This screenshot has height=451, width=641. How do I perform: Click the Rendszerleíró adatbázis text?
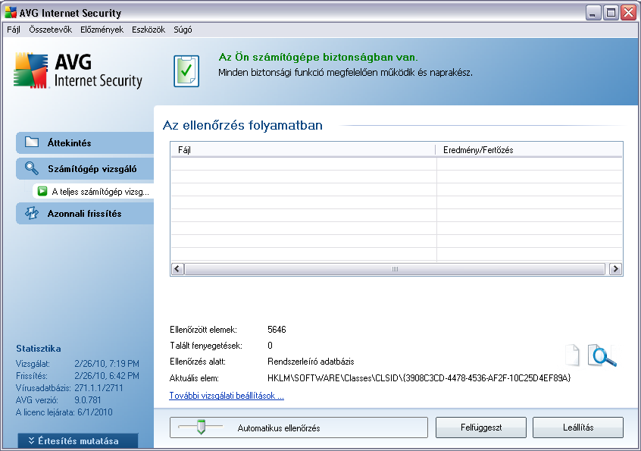(x=311, y=362)
